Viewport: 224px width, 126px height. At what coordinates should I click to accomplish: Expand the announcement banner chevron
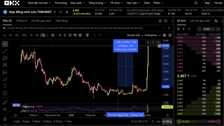click(x=164, y=28)
